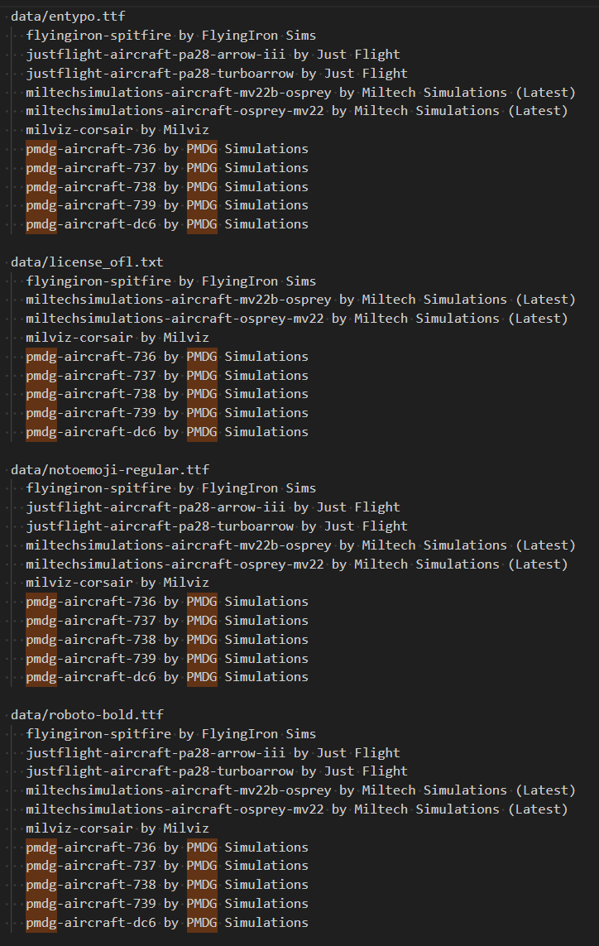Click highlighted pmdg in pmdg-aircraft-736 under entypo.ttf
Viewport: 599px width, 946px height.
[x=41, y=149]
